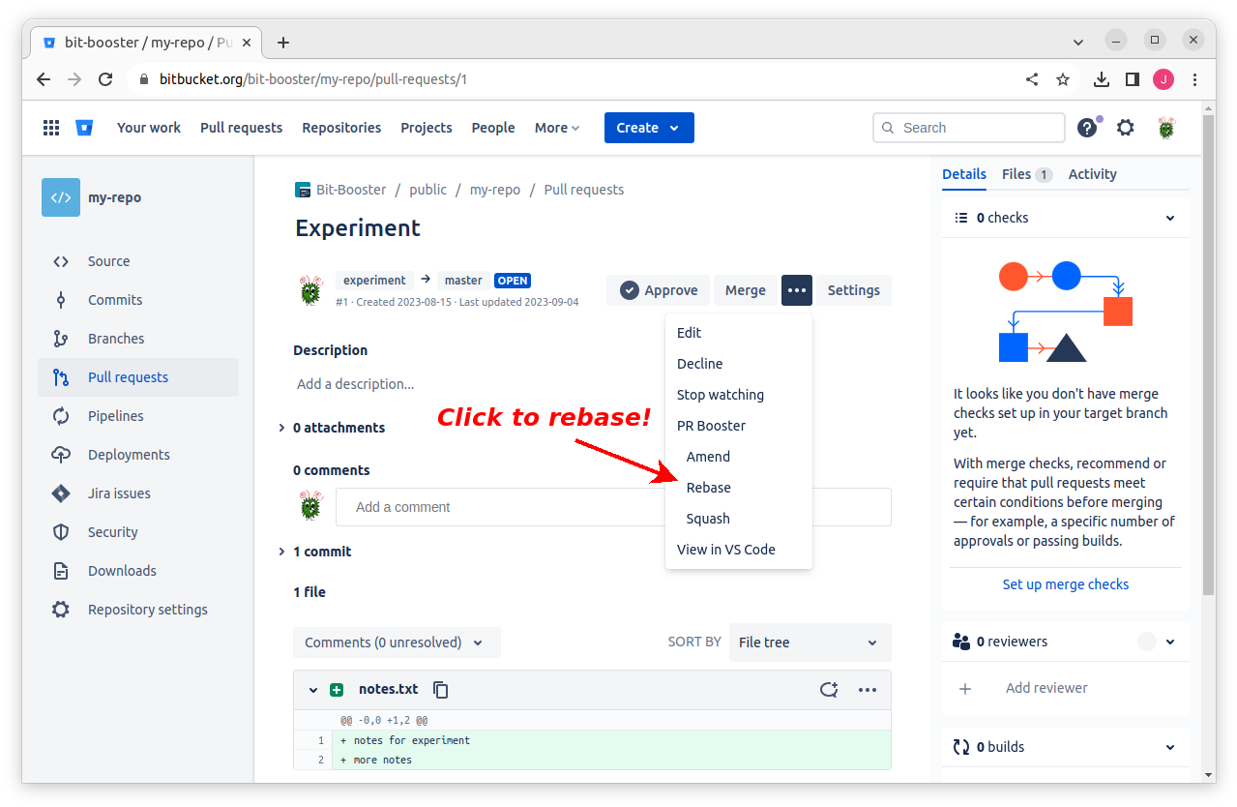The height and width of the screenshot is (807, 1237).
Task: Open the help question mark icon
Action: coord(1087,128)
